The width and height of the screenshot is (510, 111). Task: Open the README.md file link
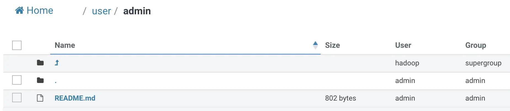[x=75, y=98]
